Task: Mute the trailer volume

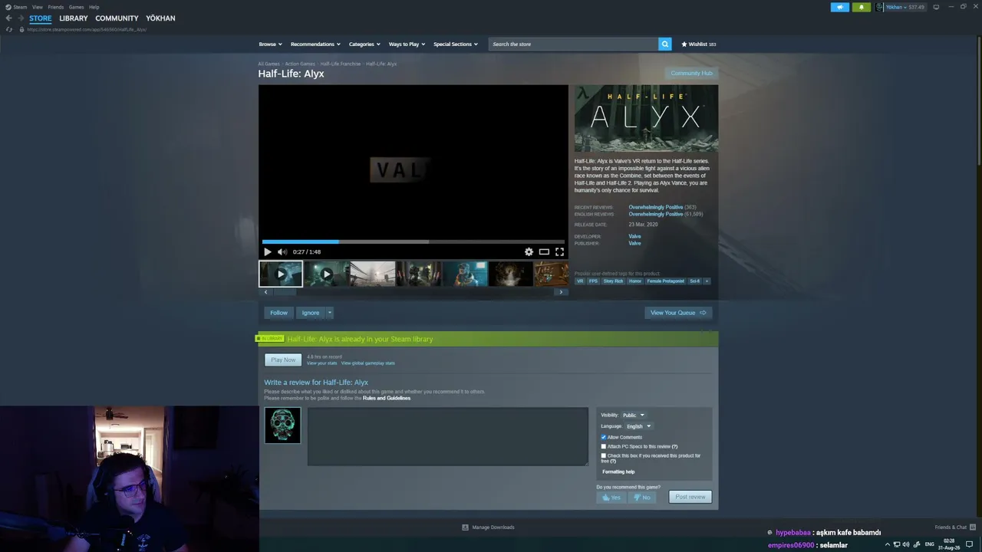Action: (x=282, y=251)
